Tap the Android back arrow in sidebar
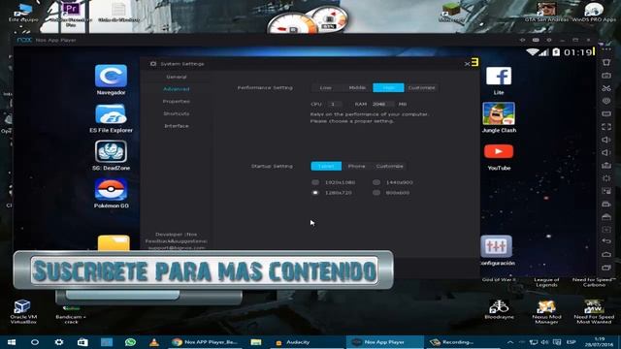Viewport: 621px width, 349px height. click(x=605, y=241)
